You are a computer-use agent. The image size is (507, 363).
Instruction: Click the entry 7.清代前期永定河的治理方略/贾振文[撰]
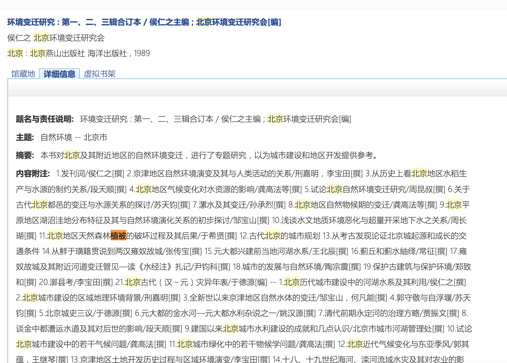pos(389,313)
